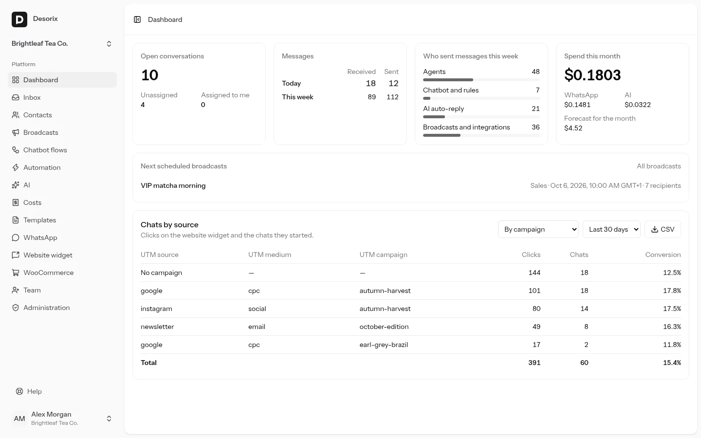Click the Costs receipt icon
This screenshot has width=701, height=438.
pos(16,202)
